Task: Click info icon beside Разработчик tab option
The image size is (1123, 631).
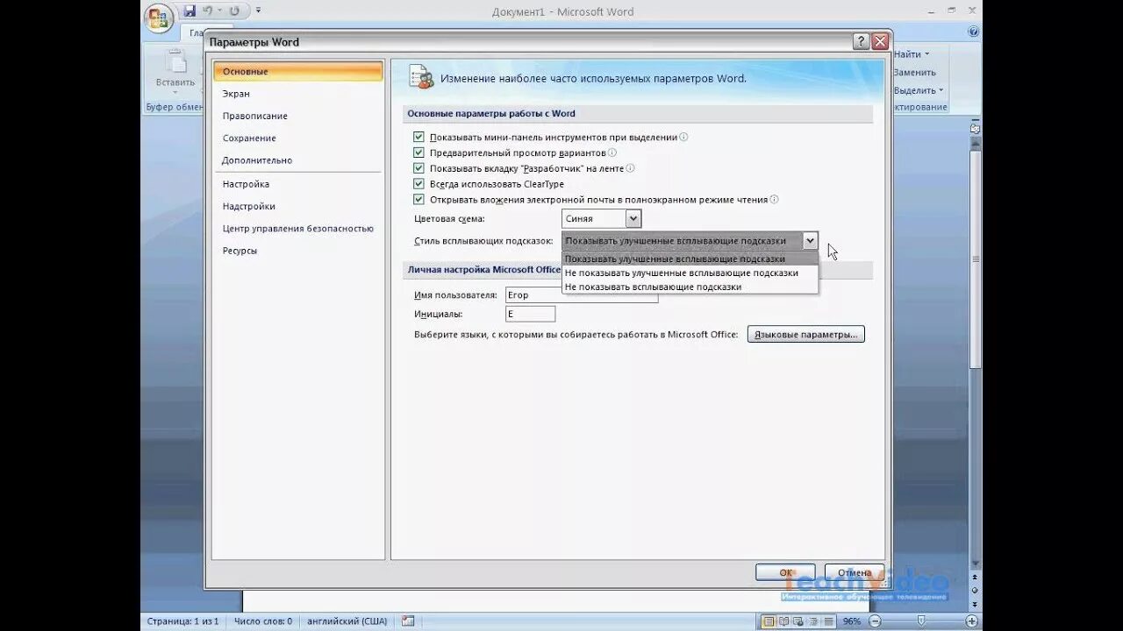Action: click(630, 168)
